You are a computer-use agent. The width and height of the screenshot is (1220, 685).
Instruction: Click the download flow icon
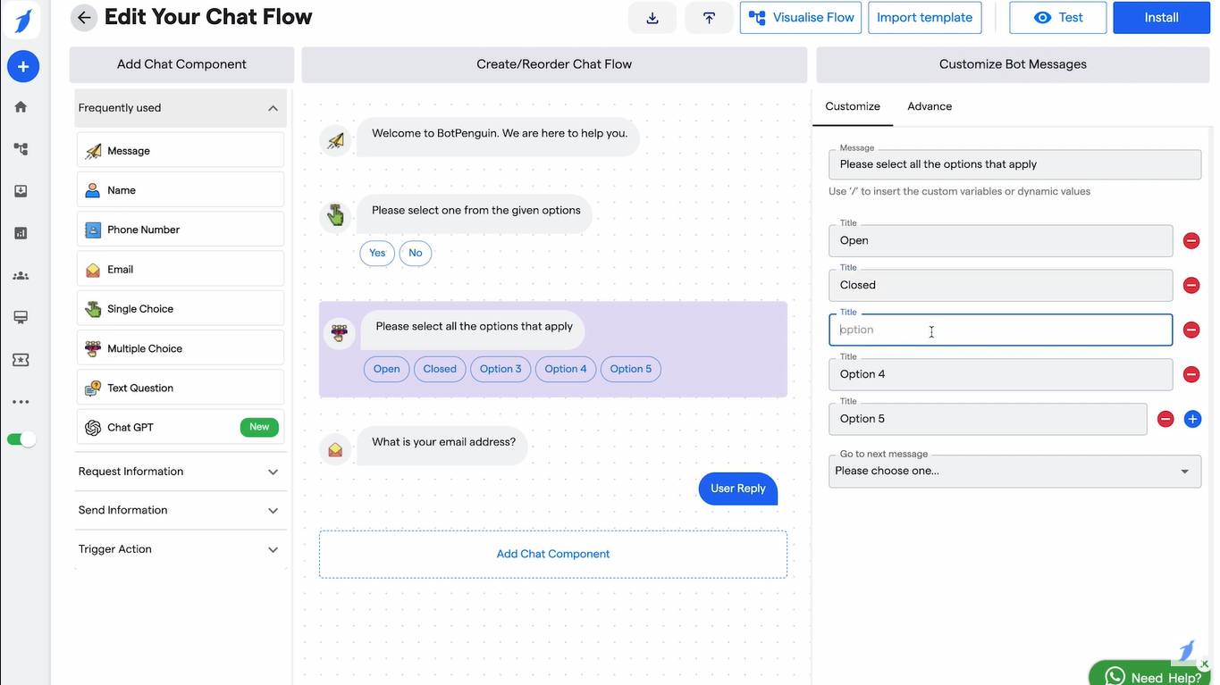(x=652, y=17)
